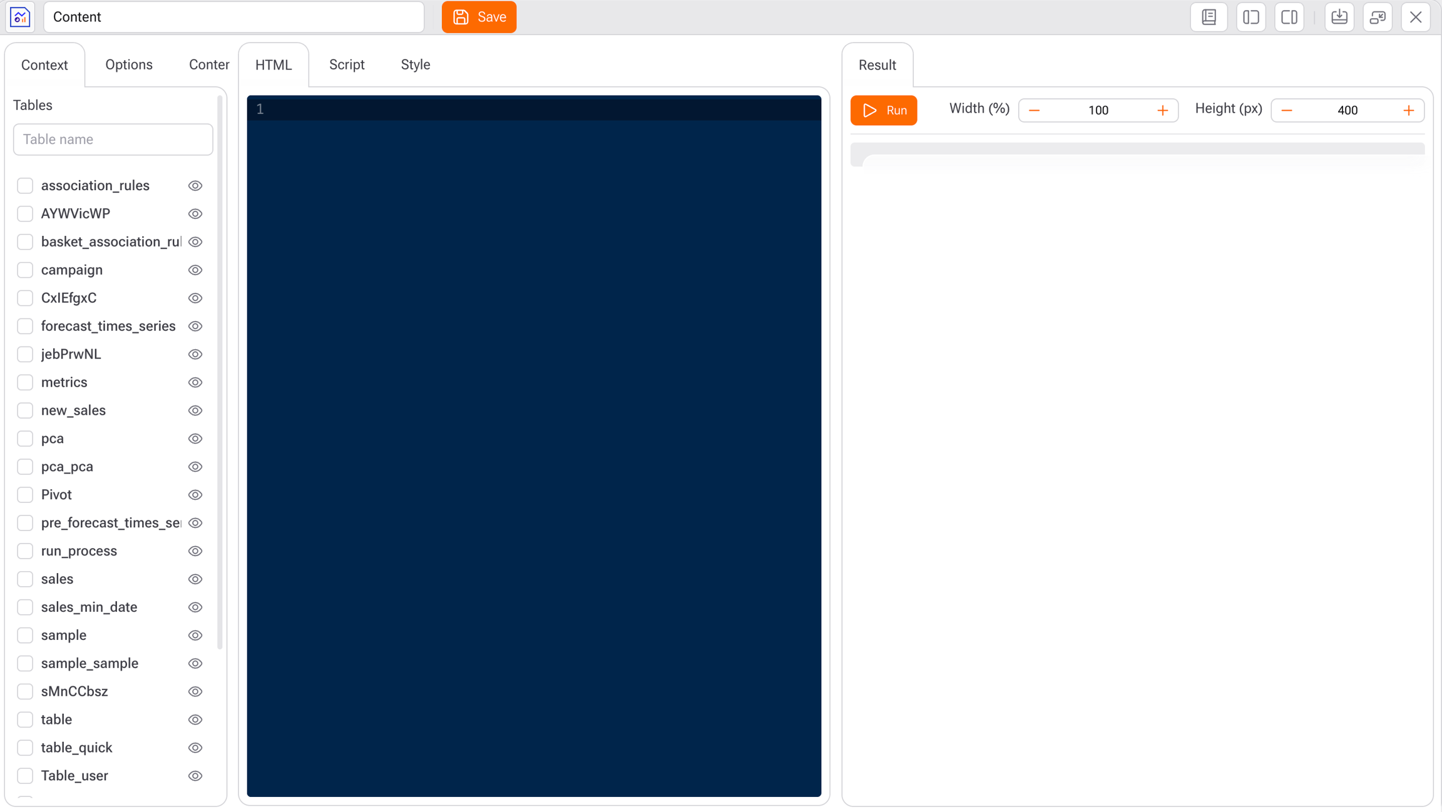Viewport: 1442px width, 812px height.
Task: Switch to the Script tab
Action: [x=347, y=65]
